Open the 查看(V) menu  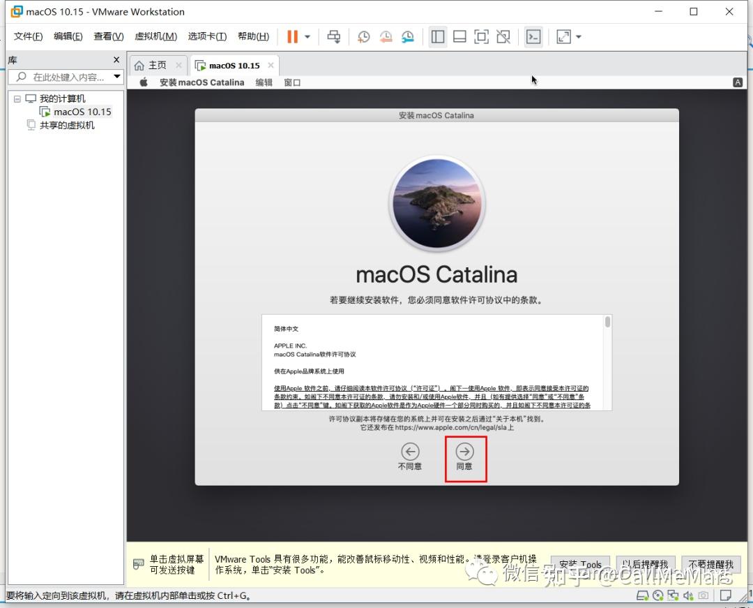[x=109, y=36]
